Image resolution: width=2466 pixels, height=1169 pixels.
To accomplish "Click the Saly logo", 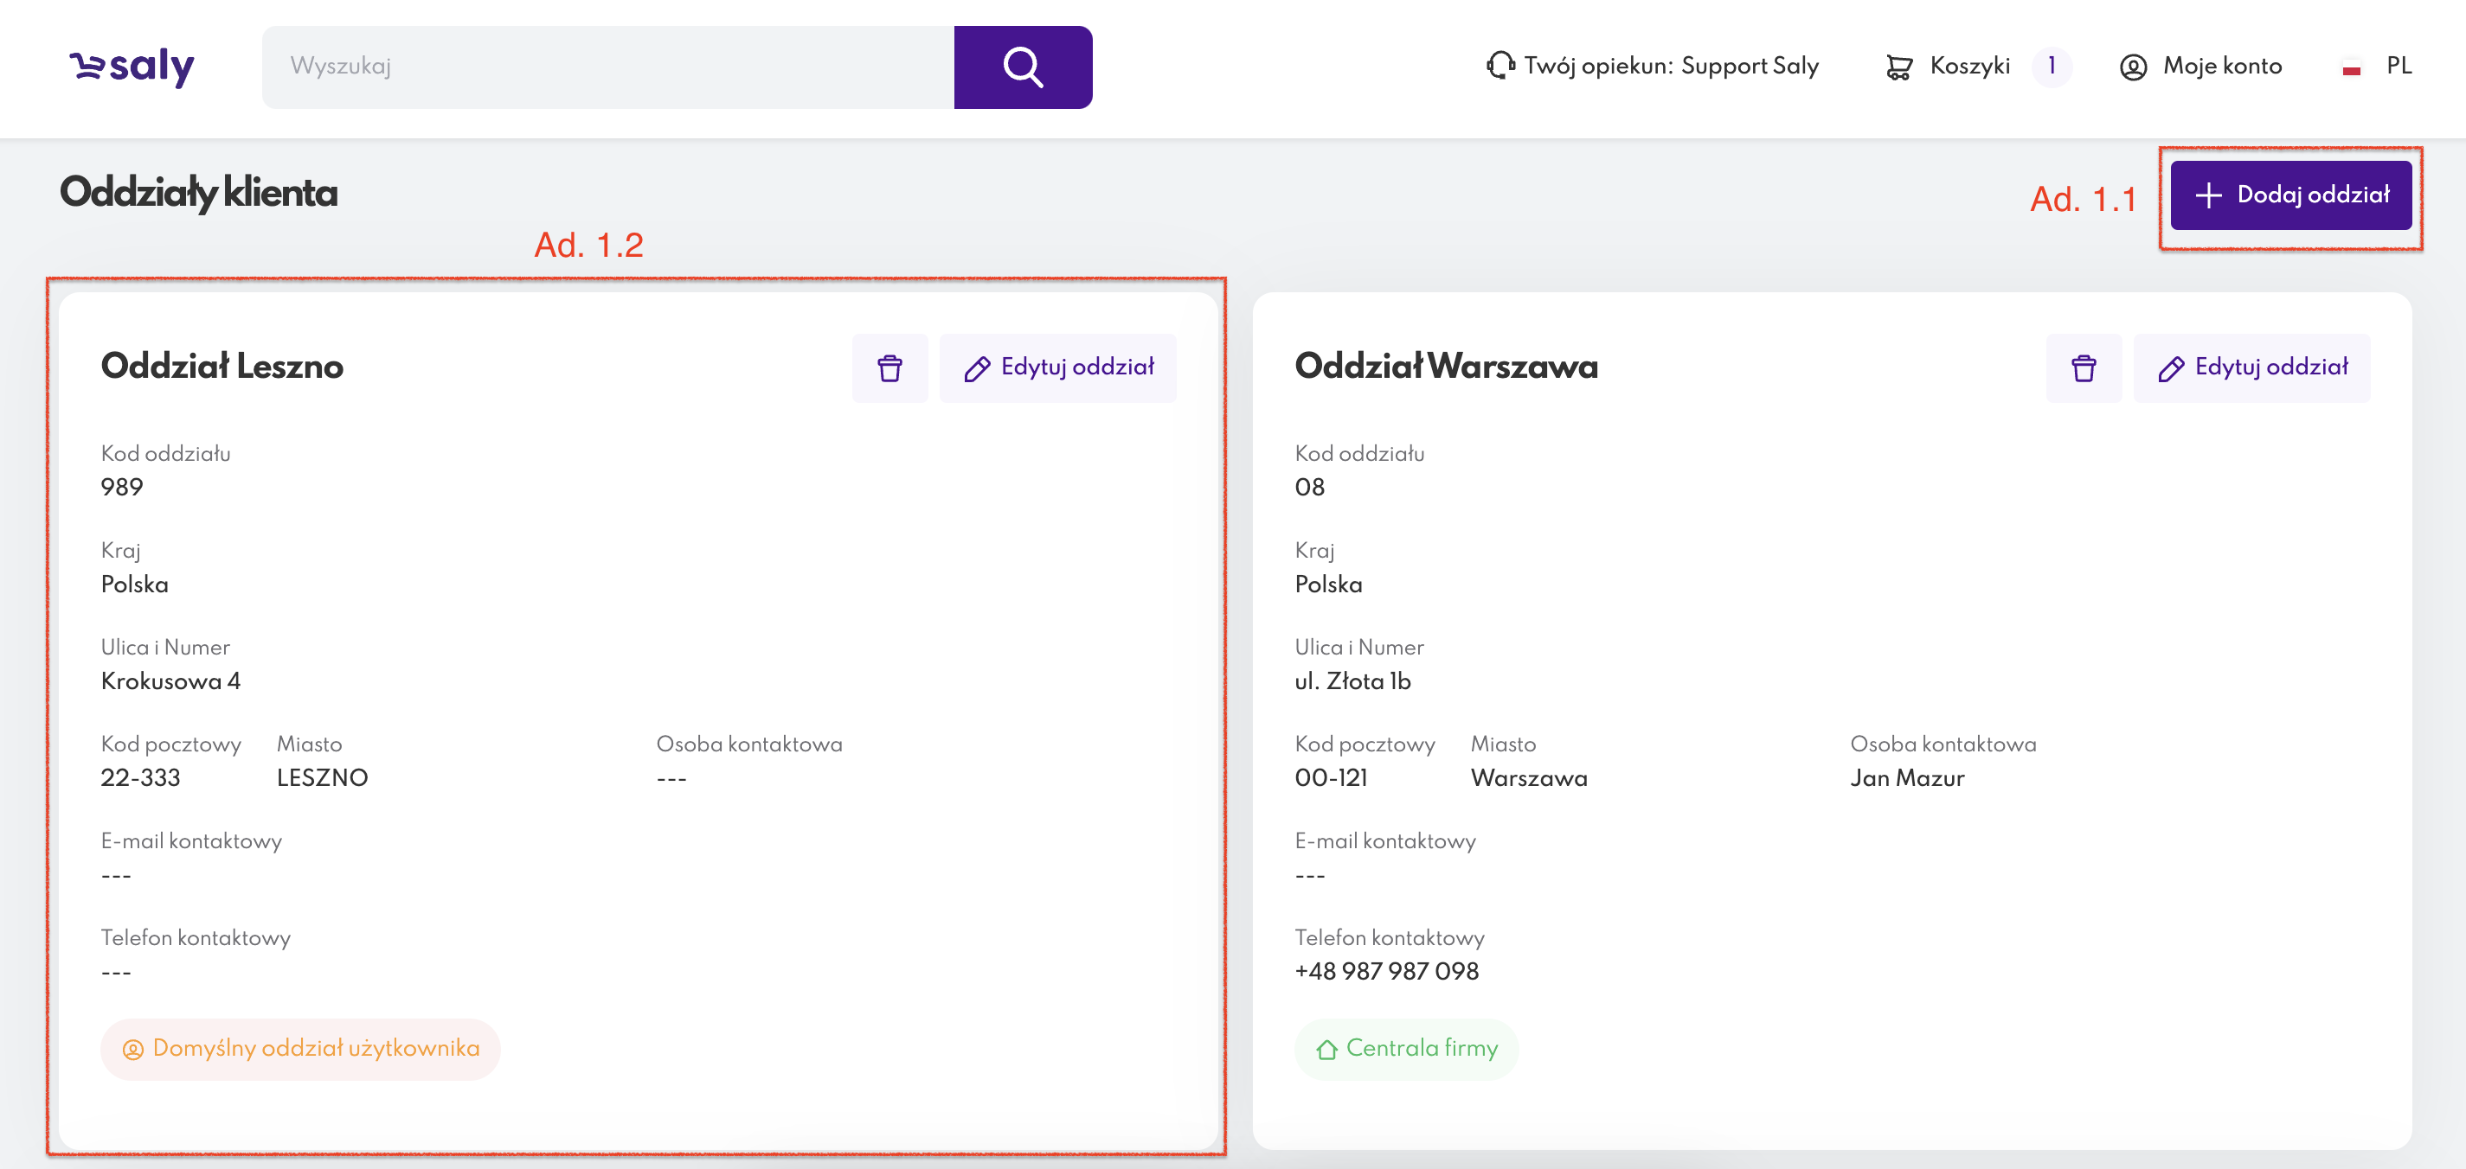I will [x=132, y=66].
